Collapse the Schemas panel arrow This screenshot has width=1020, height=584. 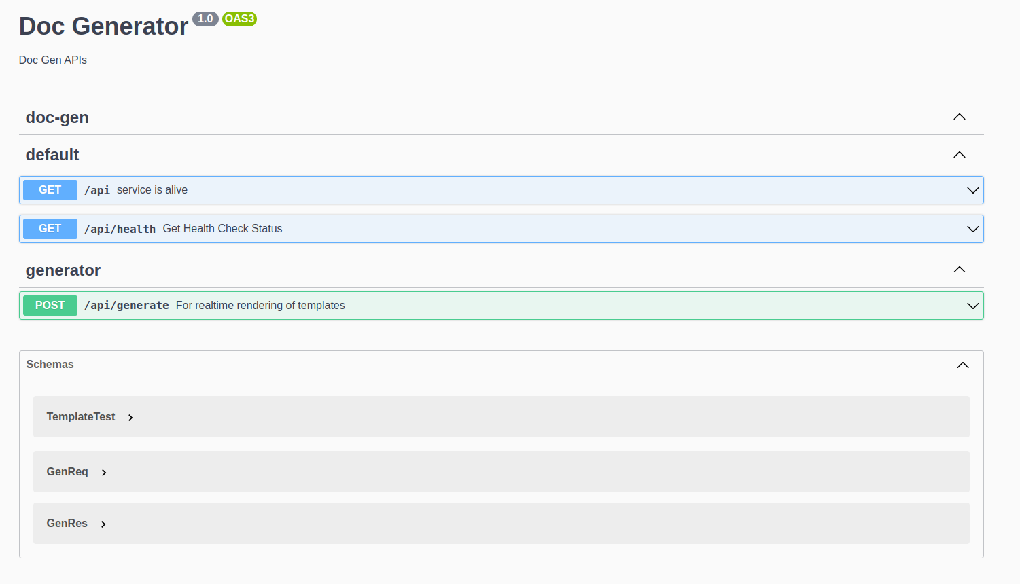click(962, 365)
